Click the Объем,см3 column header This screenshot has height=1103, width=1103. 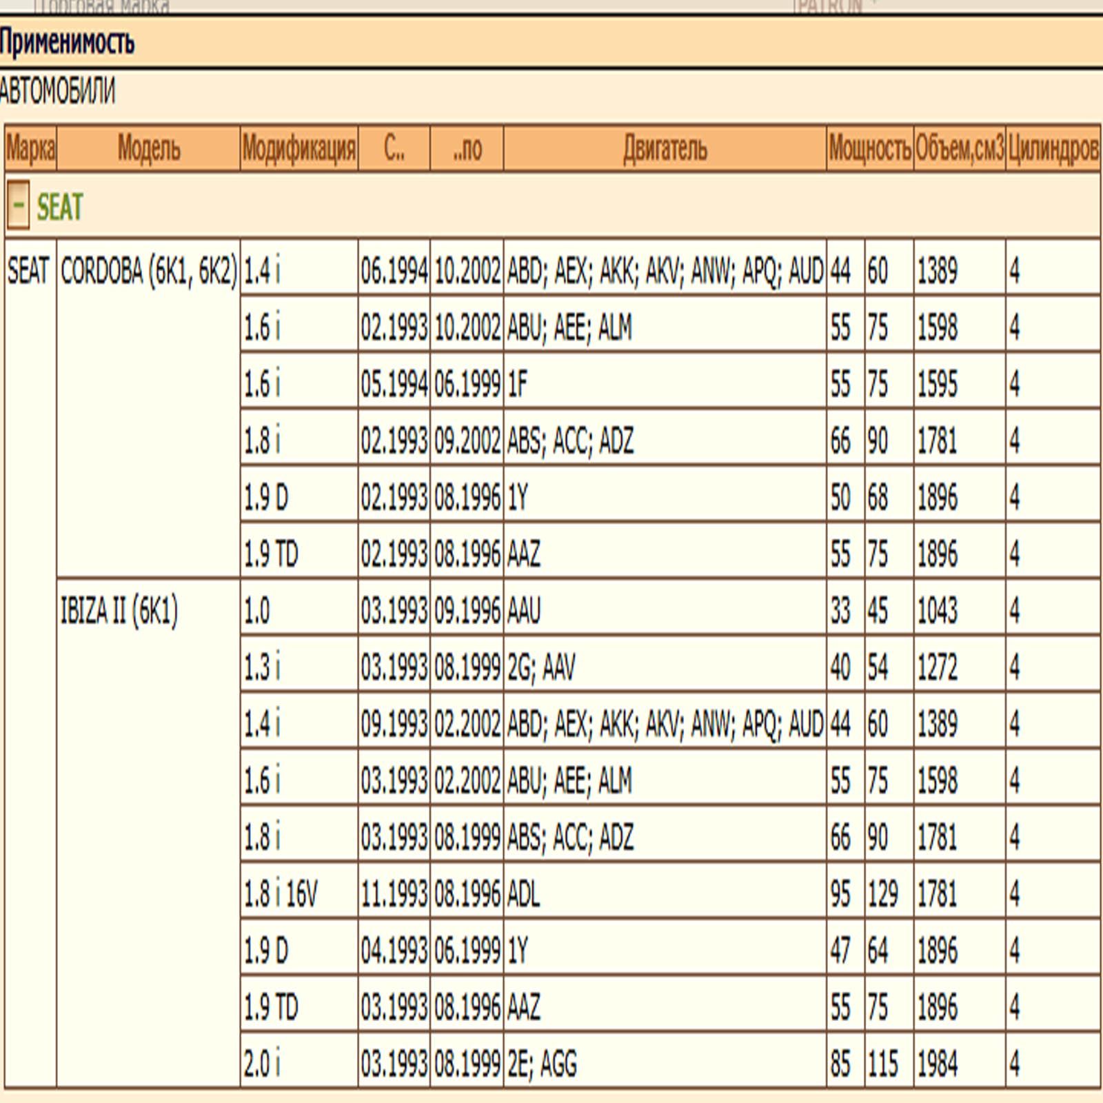pyautogui.click(x=959, y=148)
